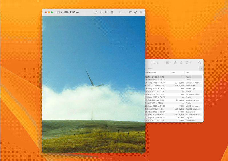Image resolution: width=228 pixels, height=161 pixels.
Task: Zoom in on IMG_2196.jpg
Action: (107, 12)
